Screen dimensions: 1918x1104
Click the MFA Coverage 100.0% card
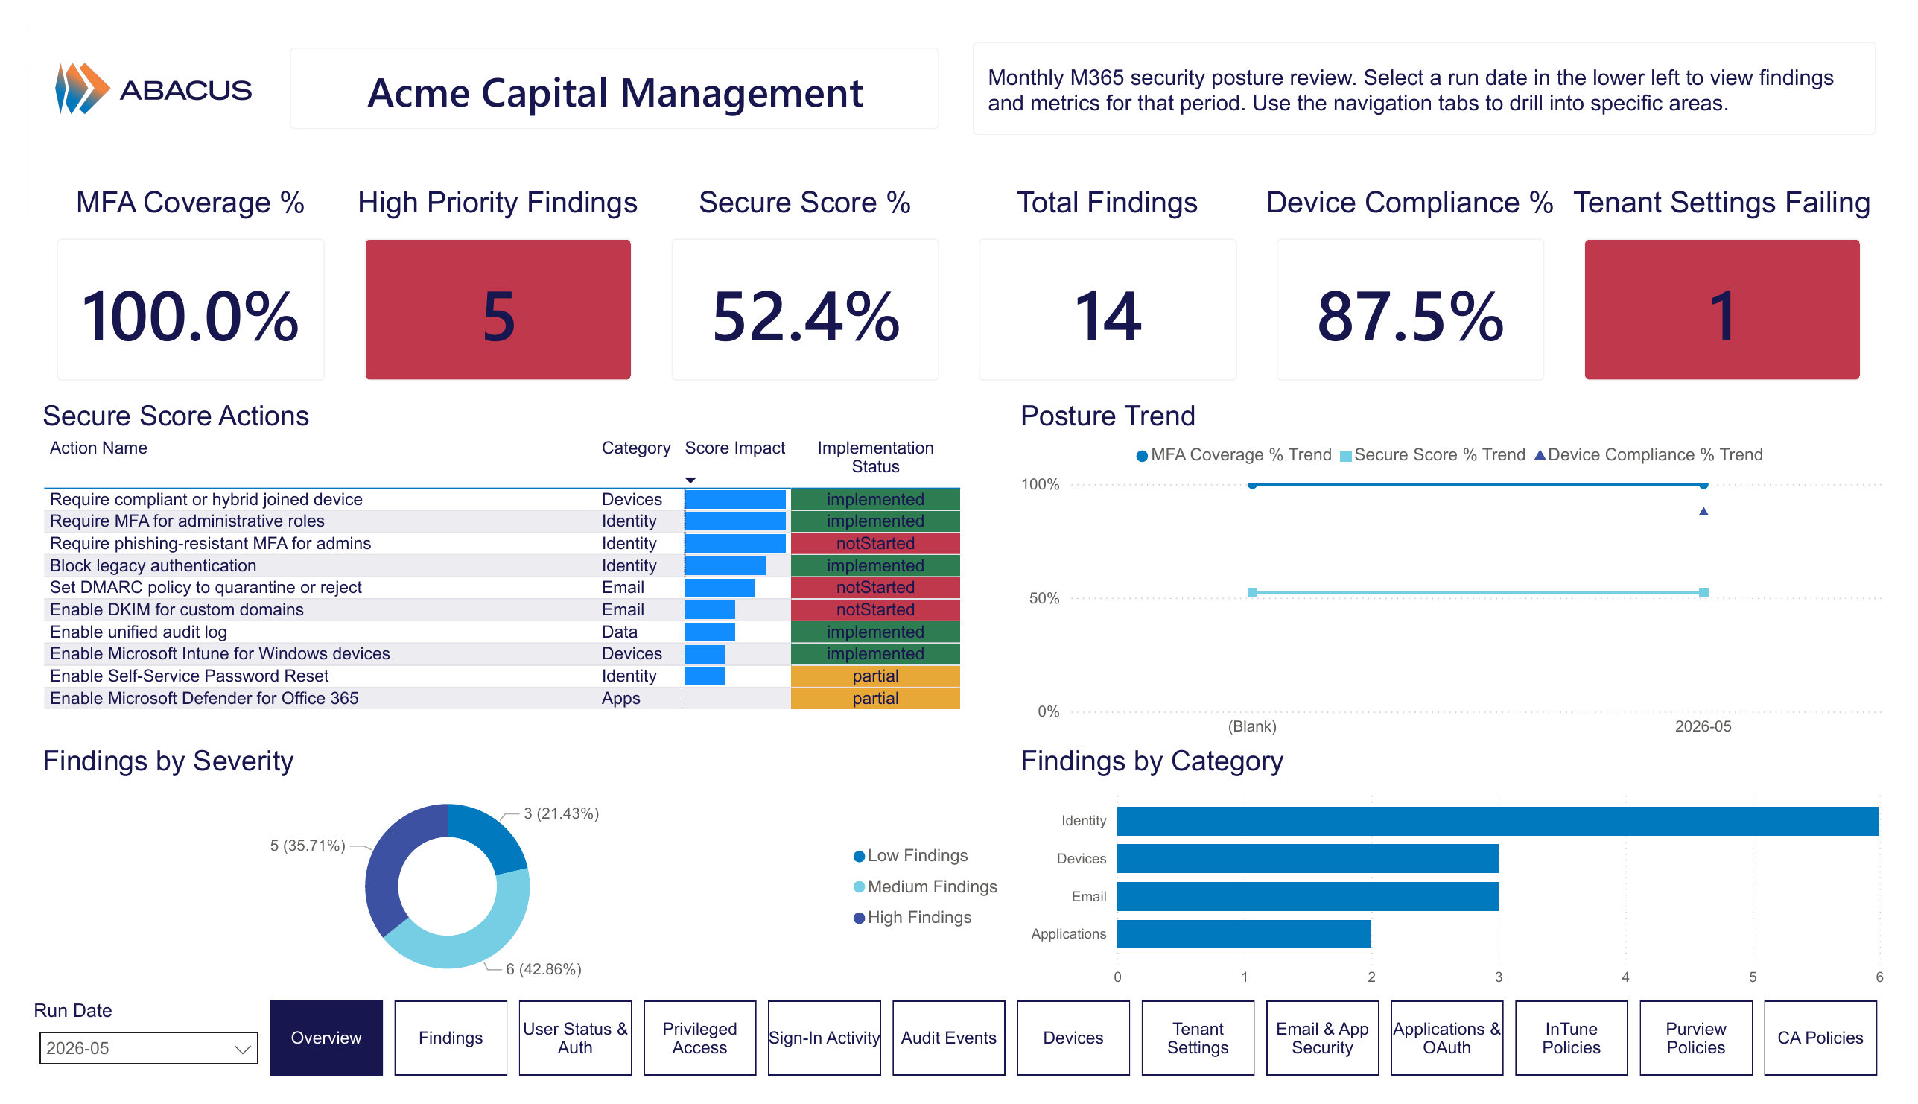[x=190, y=309]
